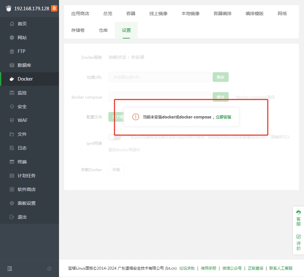Toggle the ipv6网络 switch
Screen dimensions: 304x277
click(115, 137)
